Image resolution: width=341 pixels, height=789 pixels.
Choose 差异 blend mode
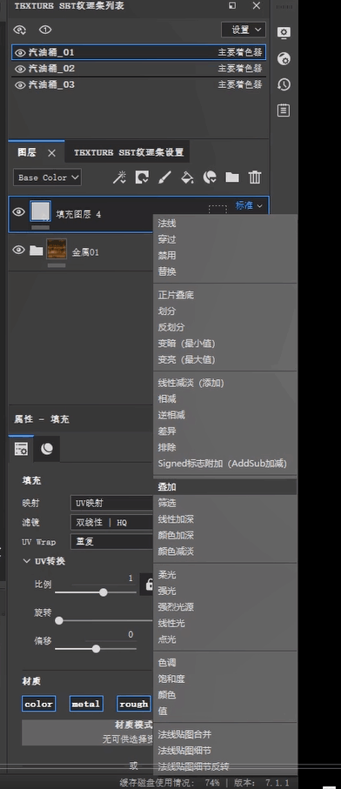click(x=224, y=431)
